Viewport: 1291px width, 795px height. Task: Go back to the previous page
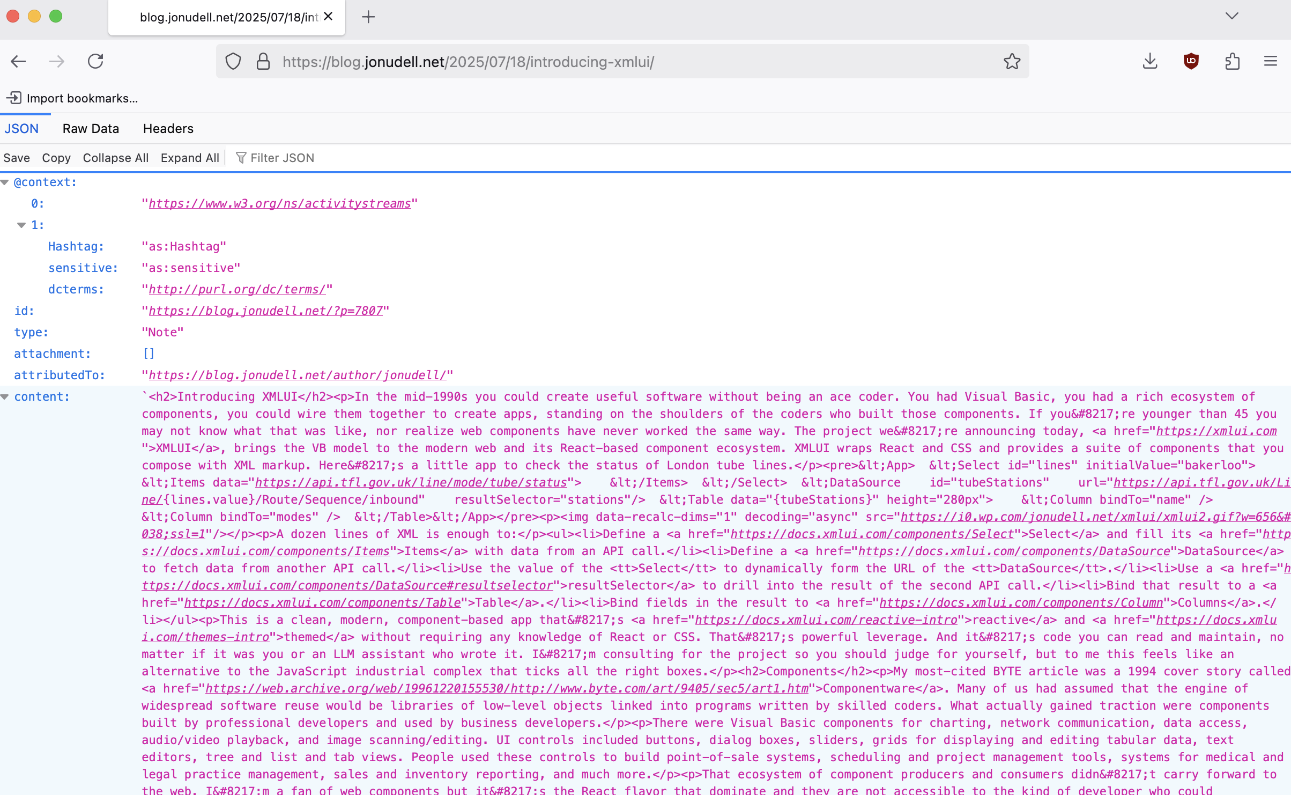click(x=19, y=62)
